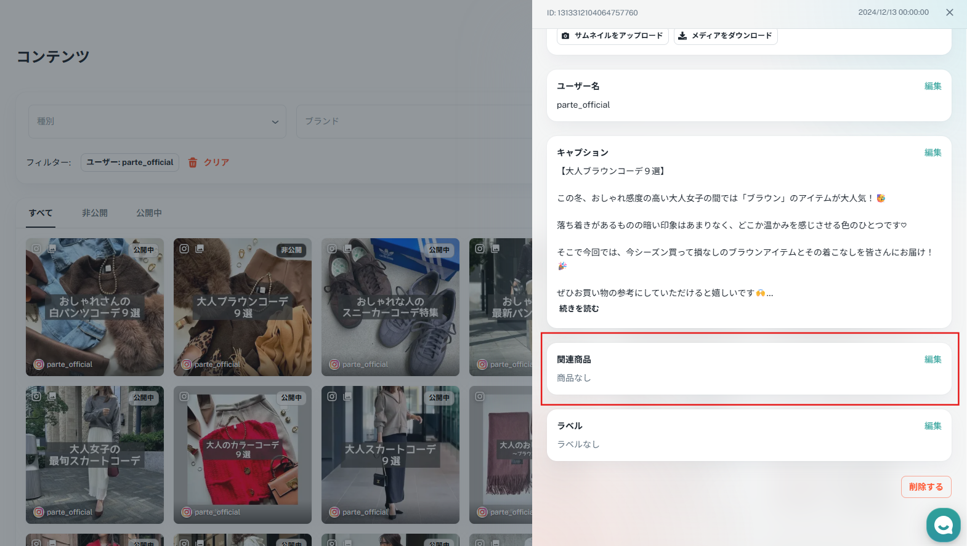This screenshot has width=967, height=546.
Task: Click parte_official avatar on 最旬スカートコーデ card
Action: [39, 512]
